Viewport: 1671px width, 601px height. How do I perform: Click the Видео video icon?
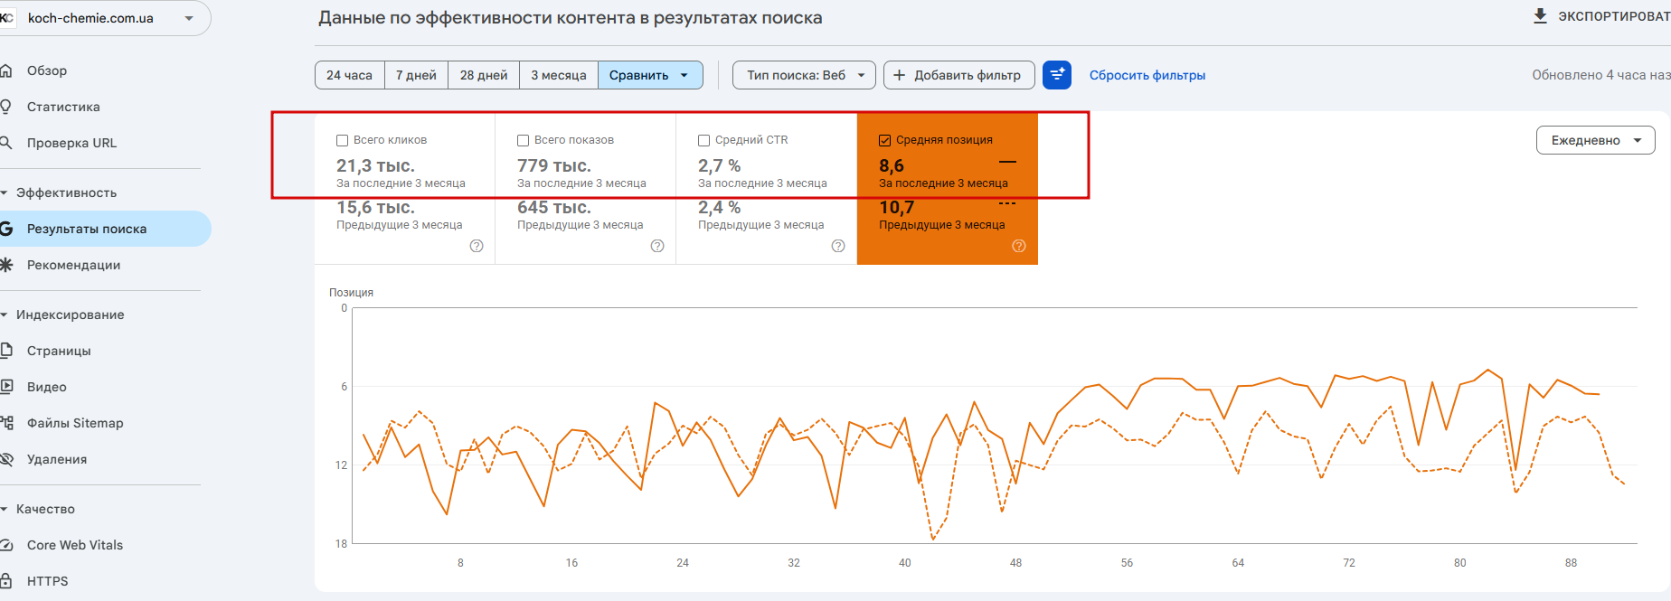click(x=5, y=387)
